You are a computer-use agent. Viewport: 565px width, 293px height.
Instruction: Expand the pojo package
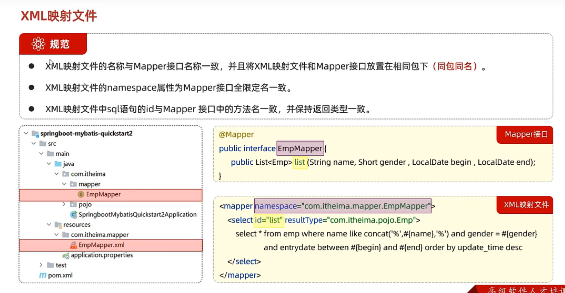(64, 204)
